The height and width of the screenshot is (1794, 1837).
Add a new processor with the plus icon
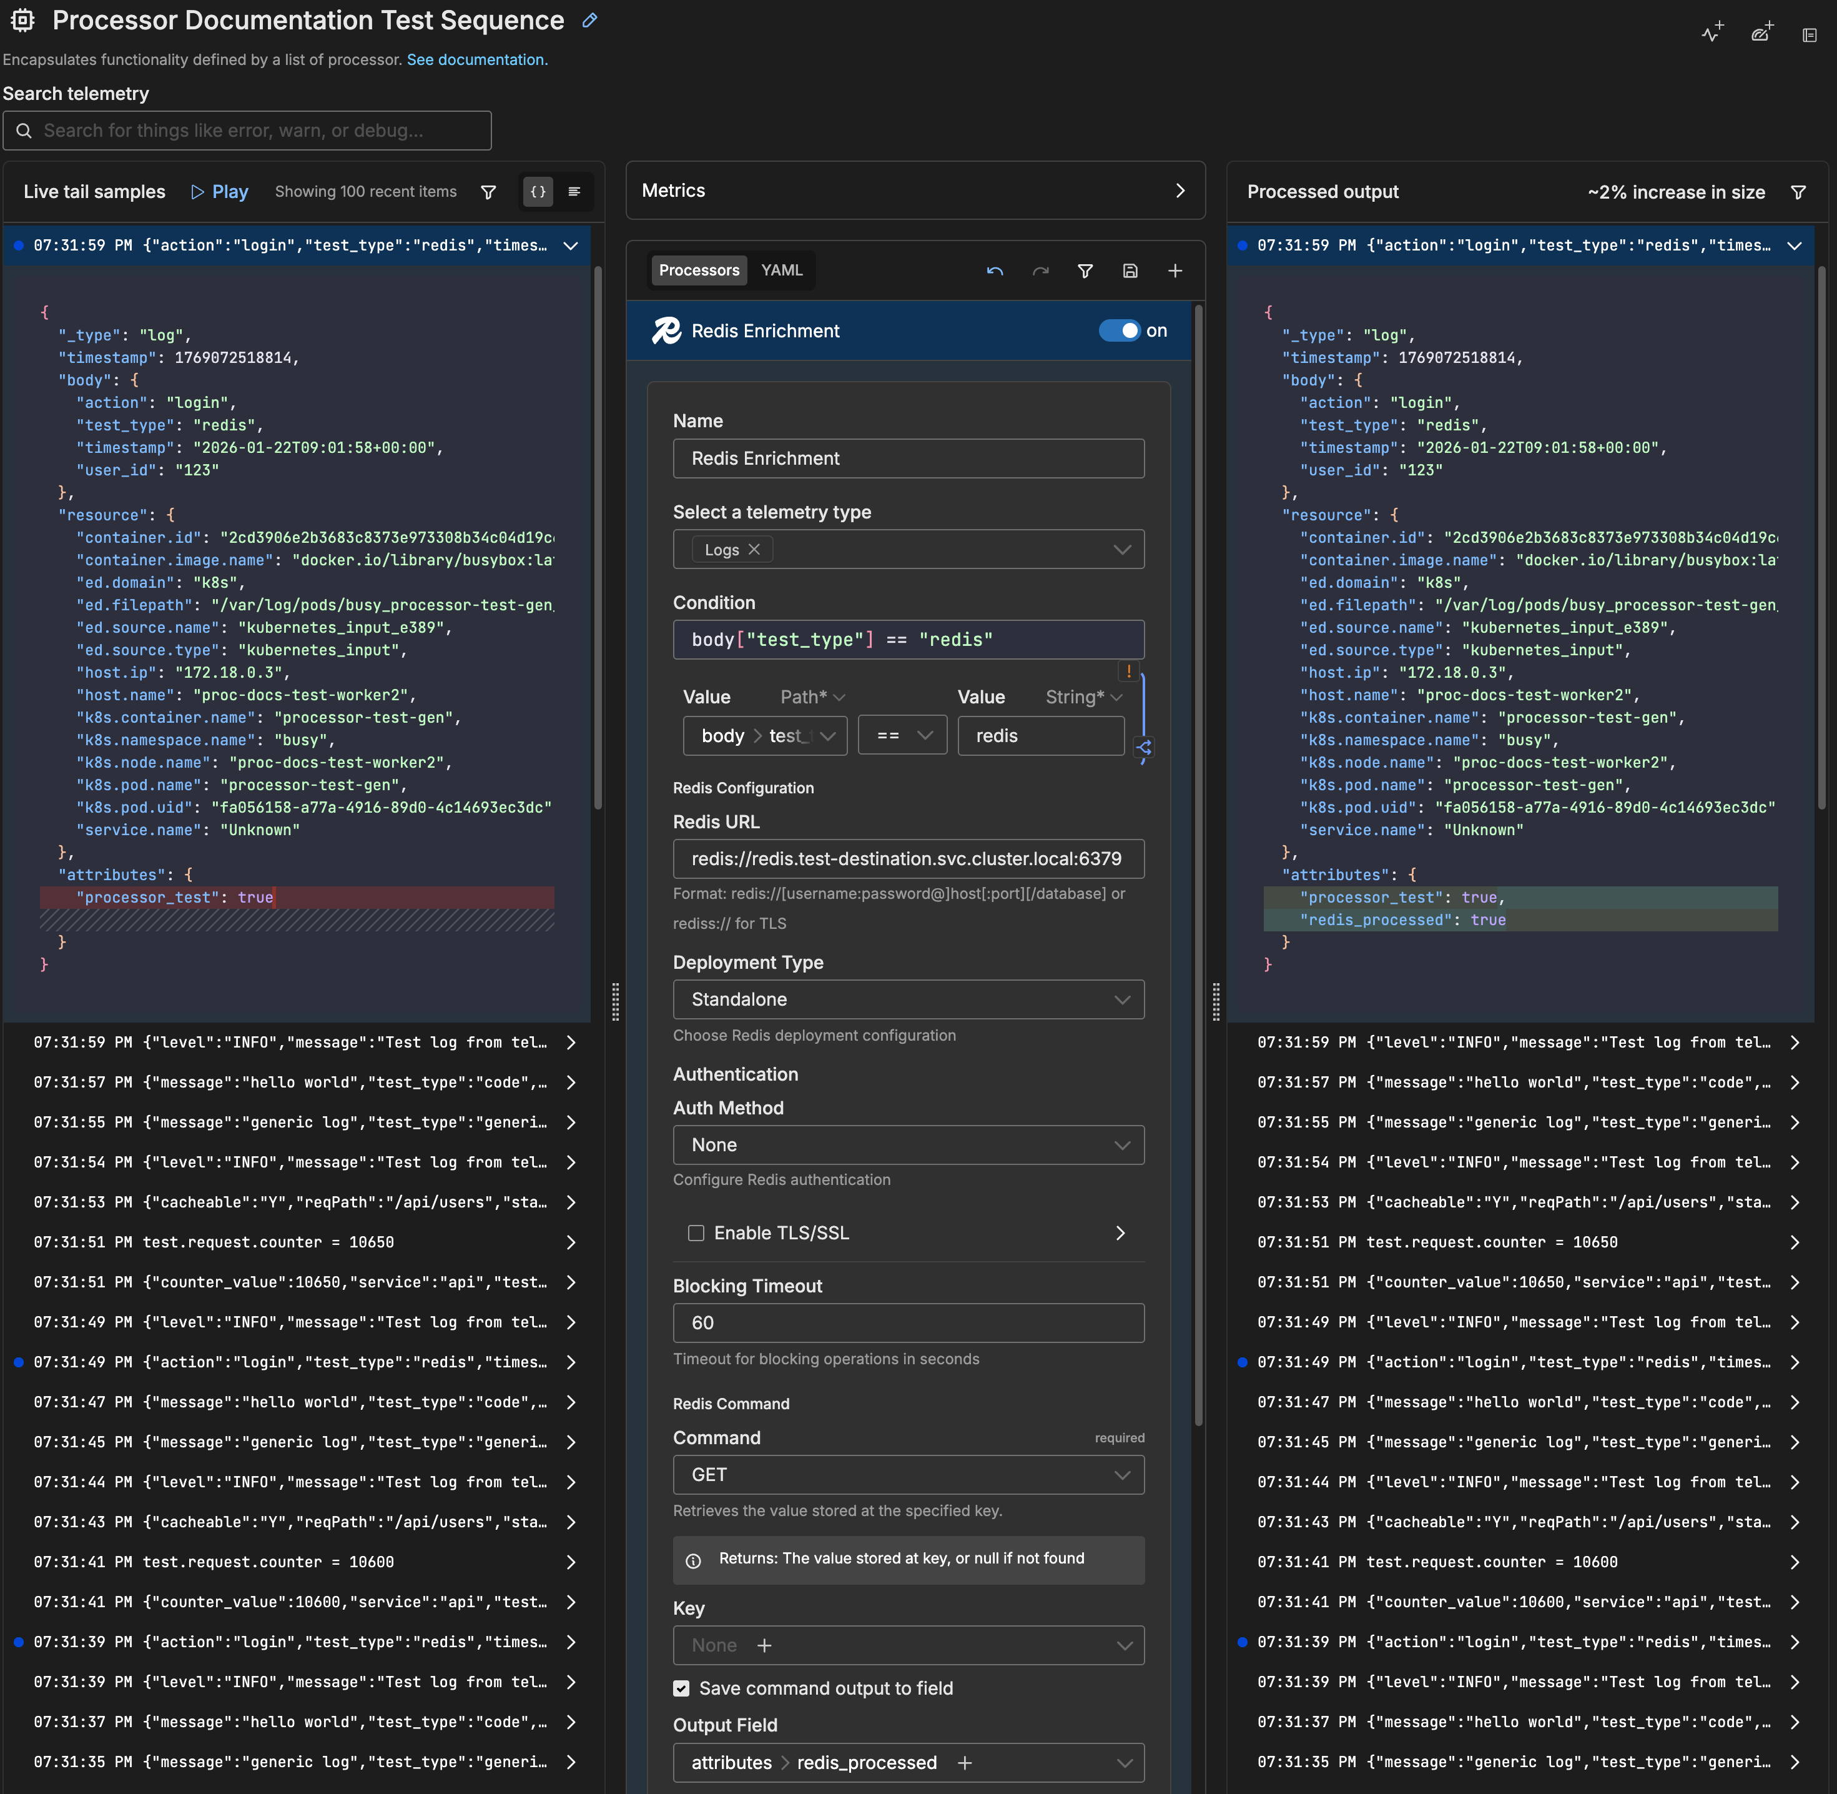point(1175,270)
